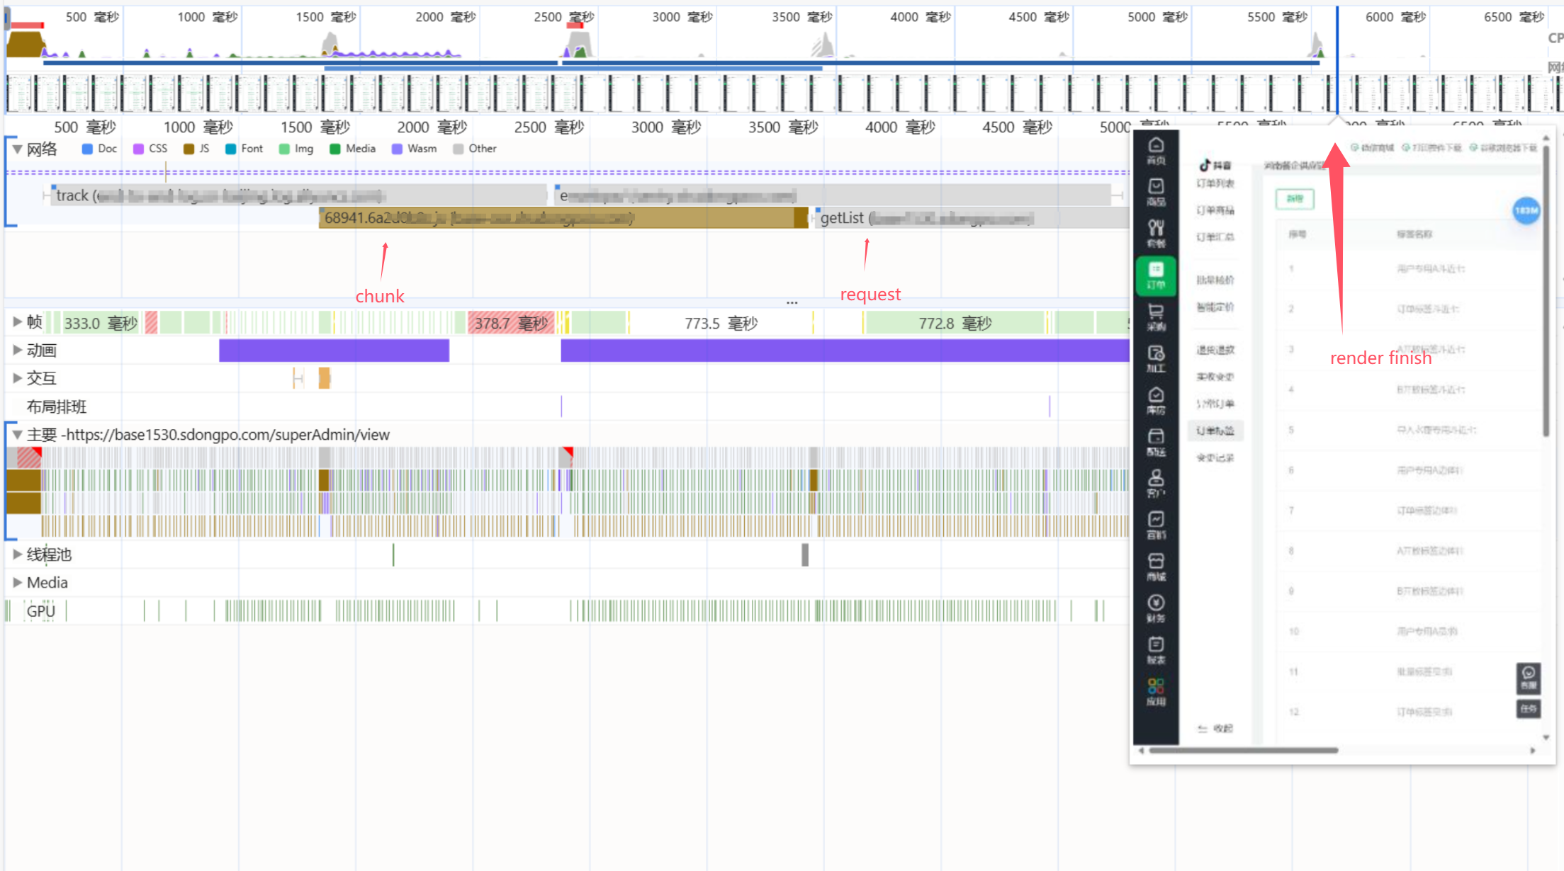Click the 收起 collapse menu link

[1216, 729]
